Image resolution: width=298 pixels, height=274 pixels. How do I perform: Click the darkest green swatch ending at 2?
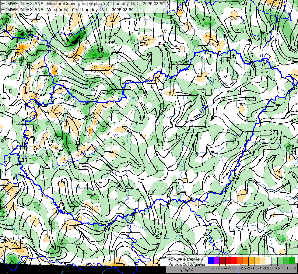tap(292, 260)
